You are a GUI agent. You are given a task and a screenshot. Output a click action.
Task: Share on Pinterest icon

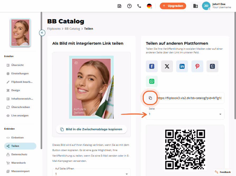click(197, 66)
